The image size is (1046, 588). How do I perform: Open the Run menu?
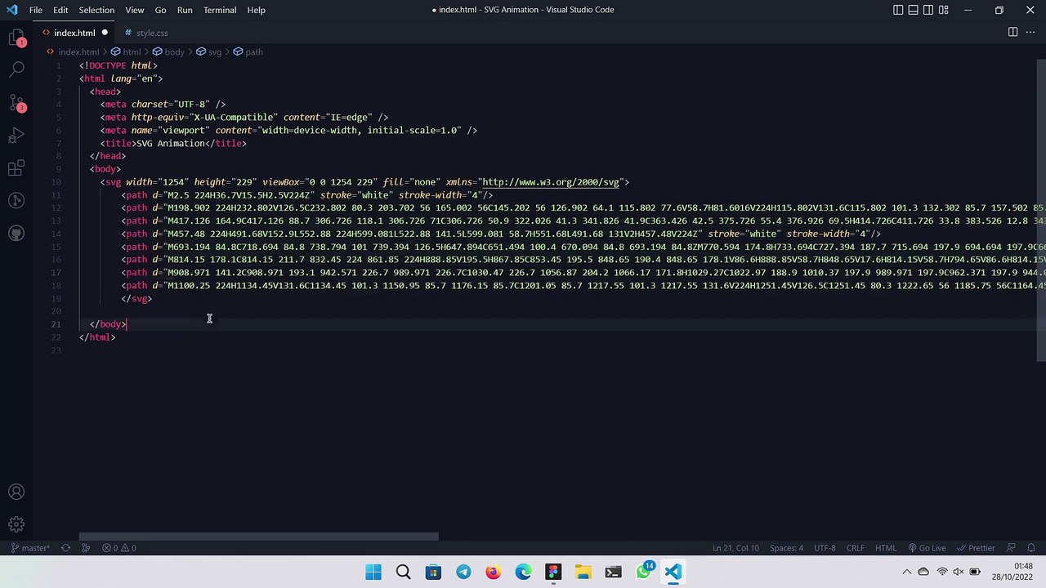coord(185,10)
